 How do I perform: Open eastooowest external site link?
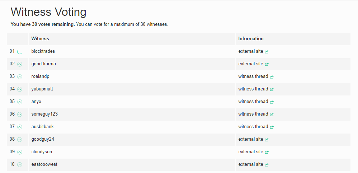coord(251,164)
